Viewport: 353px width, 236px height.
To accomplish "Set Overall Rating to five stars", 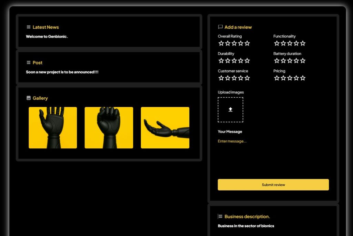I will (x=247, y=43).
